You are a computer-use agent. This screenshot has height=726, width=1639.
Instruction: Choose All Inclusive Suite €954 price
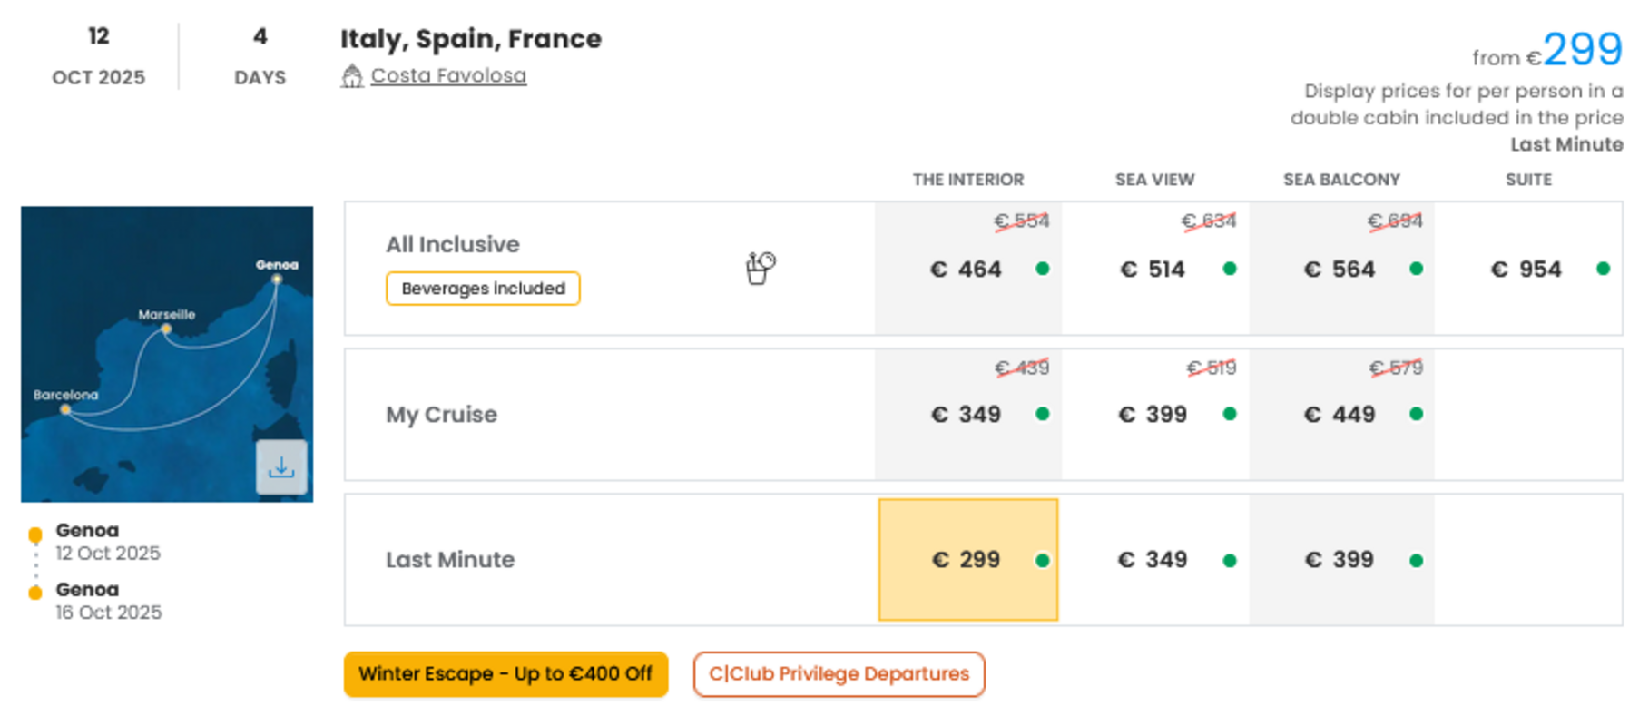(x=1528, y=269)
